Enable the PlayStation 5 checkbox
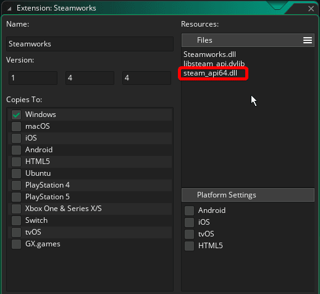 [x=16, y=197]
